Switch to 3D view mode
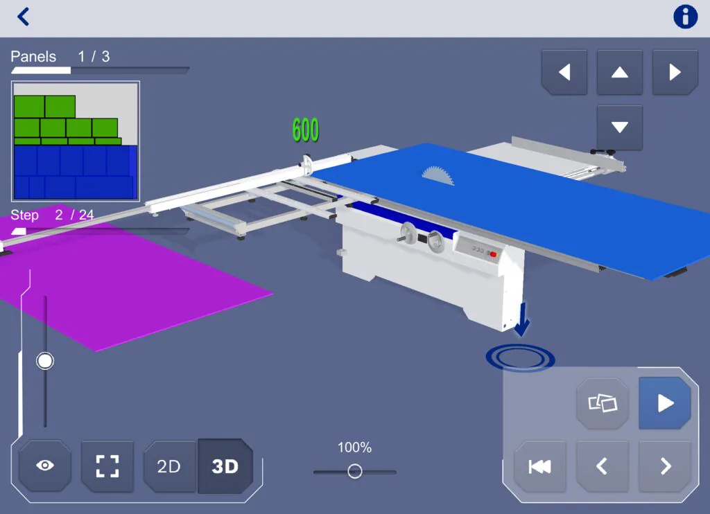The image size is (710, 514). pyautogui.click(x=225, y=466)
